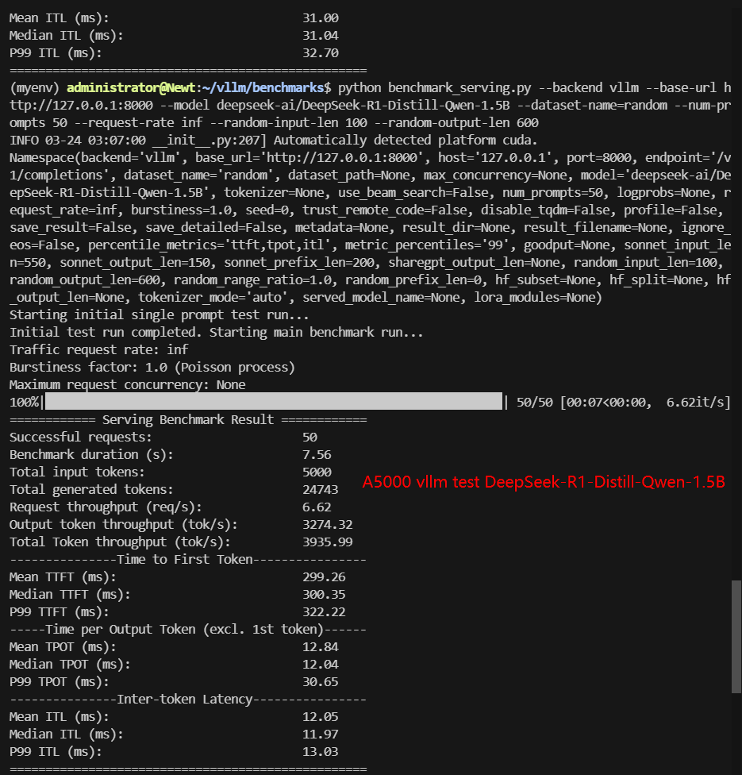Click the '(myenv)' environment indicator
This screenshot has width=742, height=775.
click(x=35, y=87)
